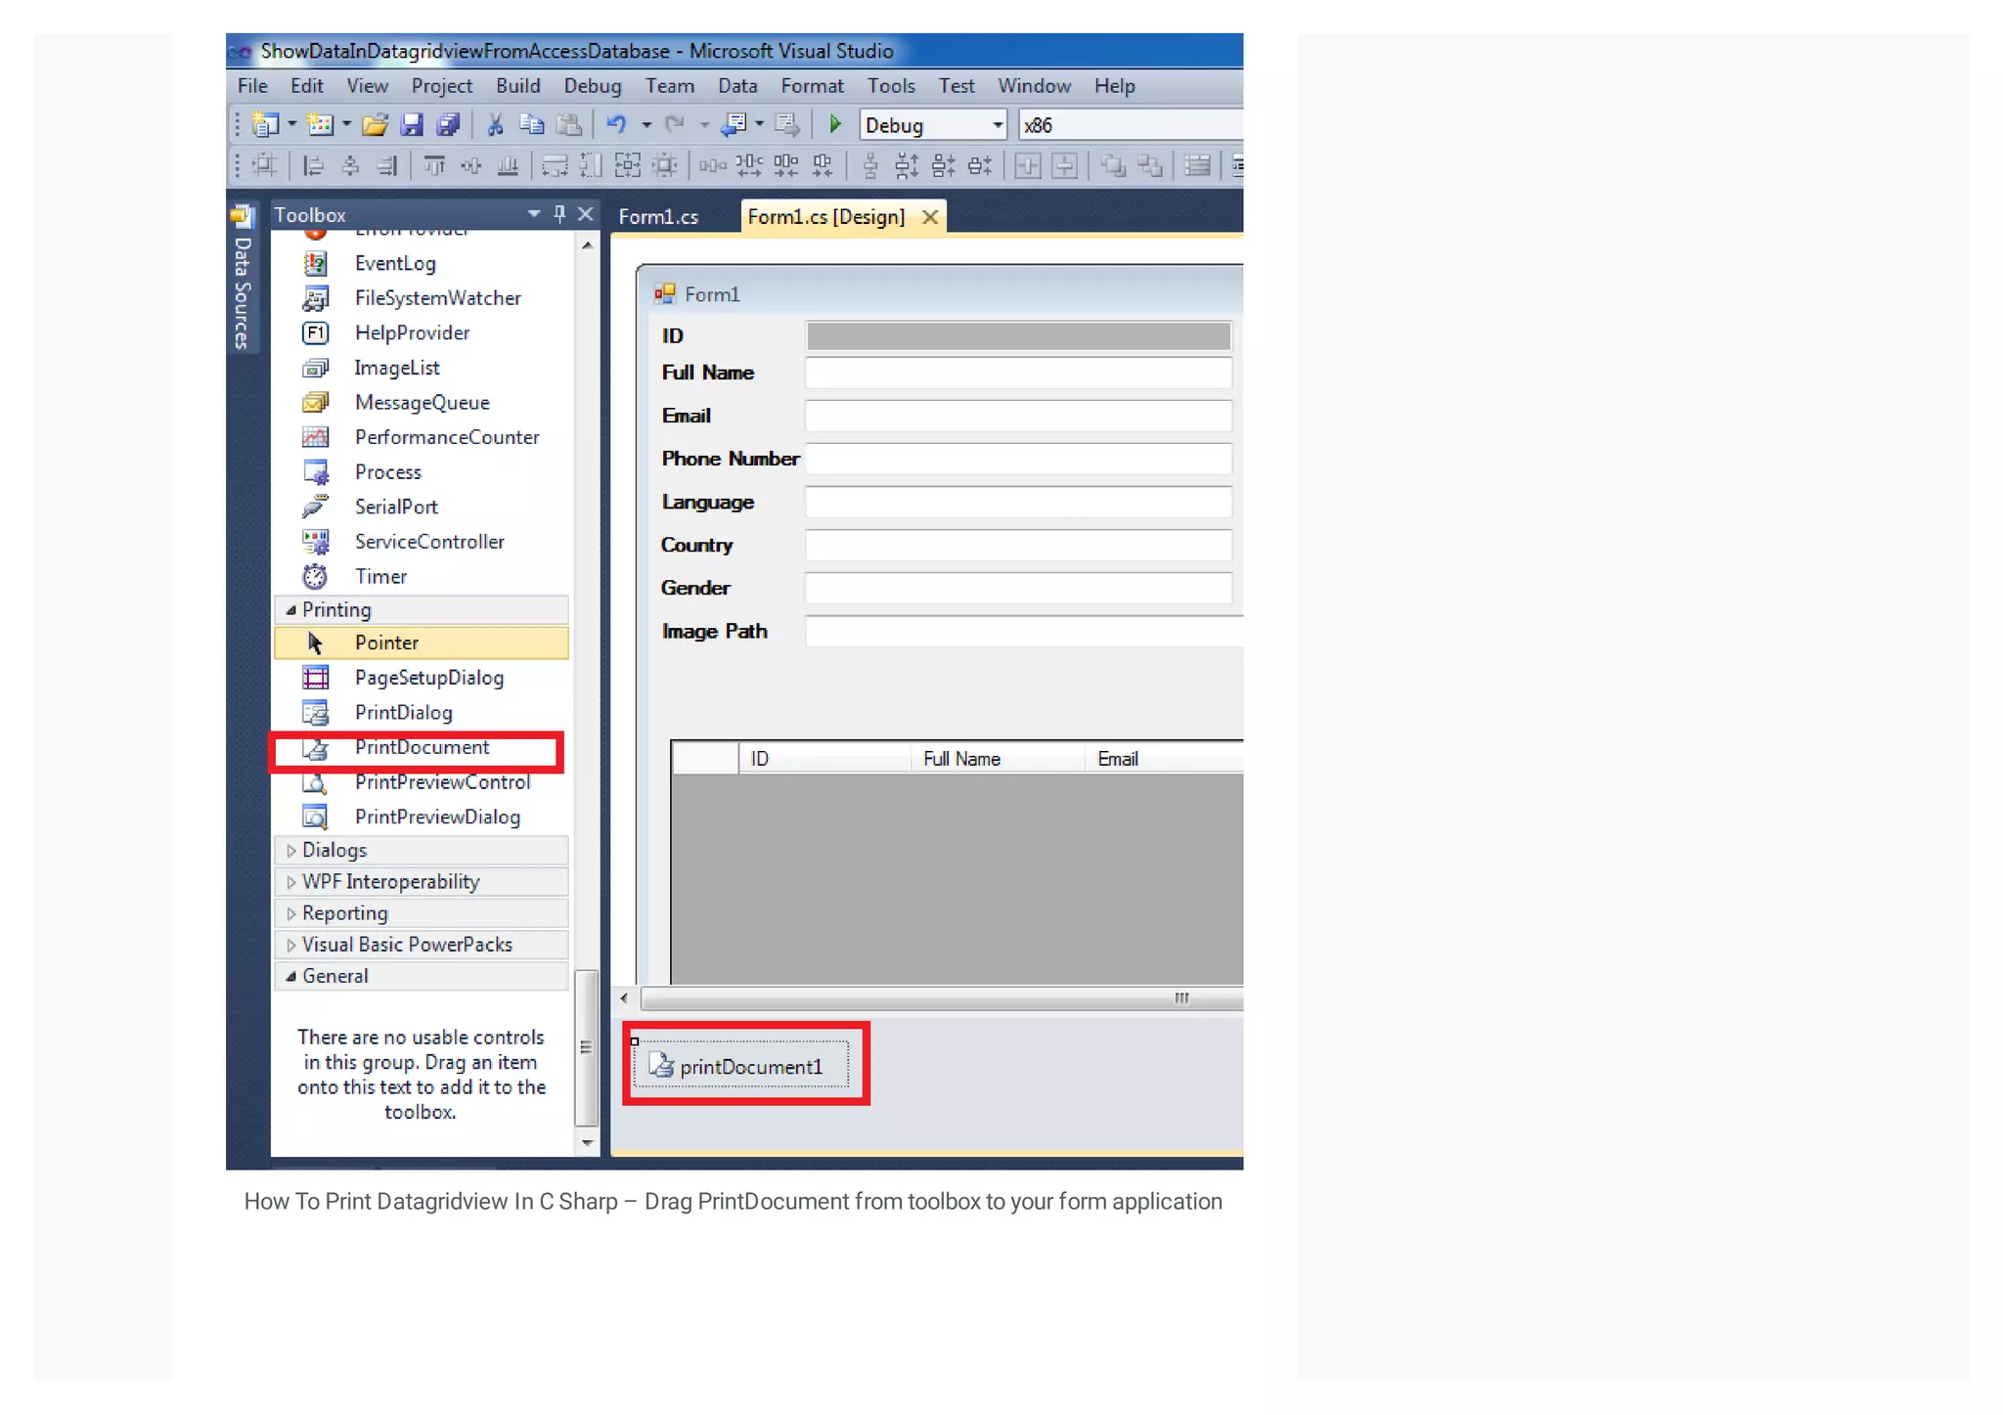
Task: Expand the Reporting toolbox group
Action: [290, 913]
